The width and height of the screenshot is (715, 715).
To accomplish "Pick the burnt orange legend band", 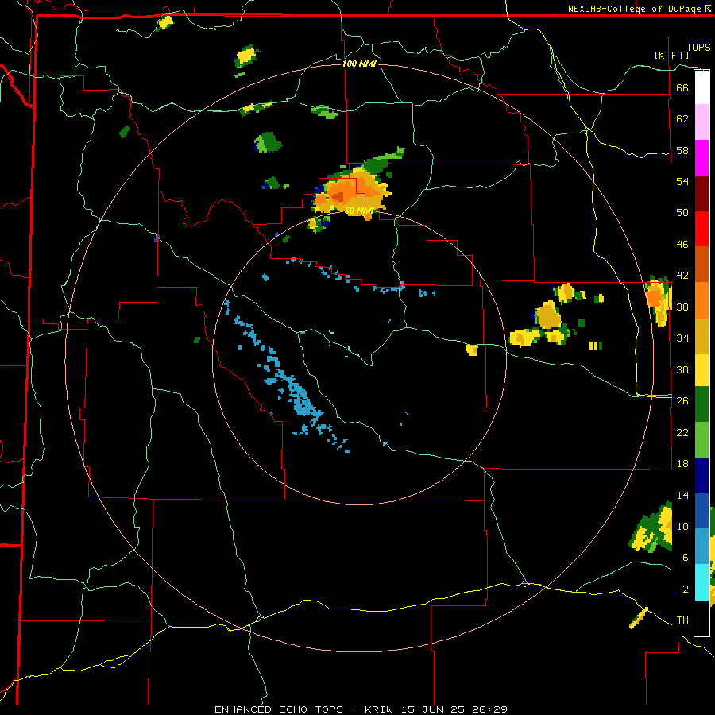I will pyautogui.click(x=701, y=265).
